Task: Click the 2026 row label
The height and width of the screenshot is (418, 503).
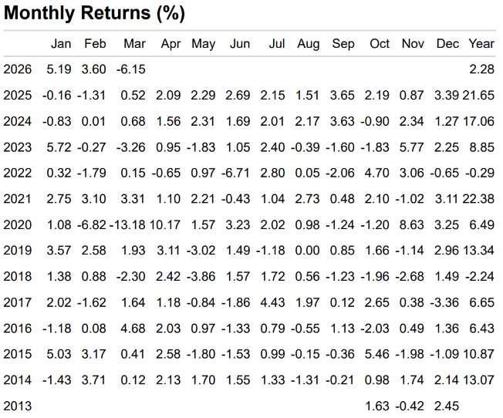Action: click(18, 69)
